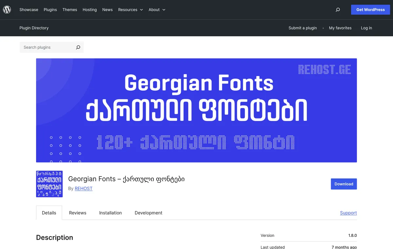393x249 pixels.
Task: Open the Themes menu item
Action: (x=70, y=10)
